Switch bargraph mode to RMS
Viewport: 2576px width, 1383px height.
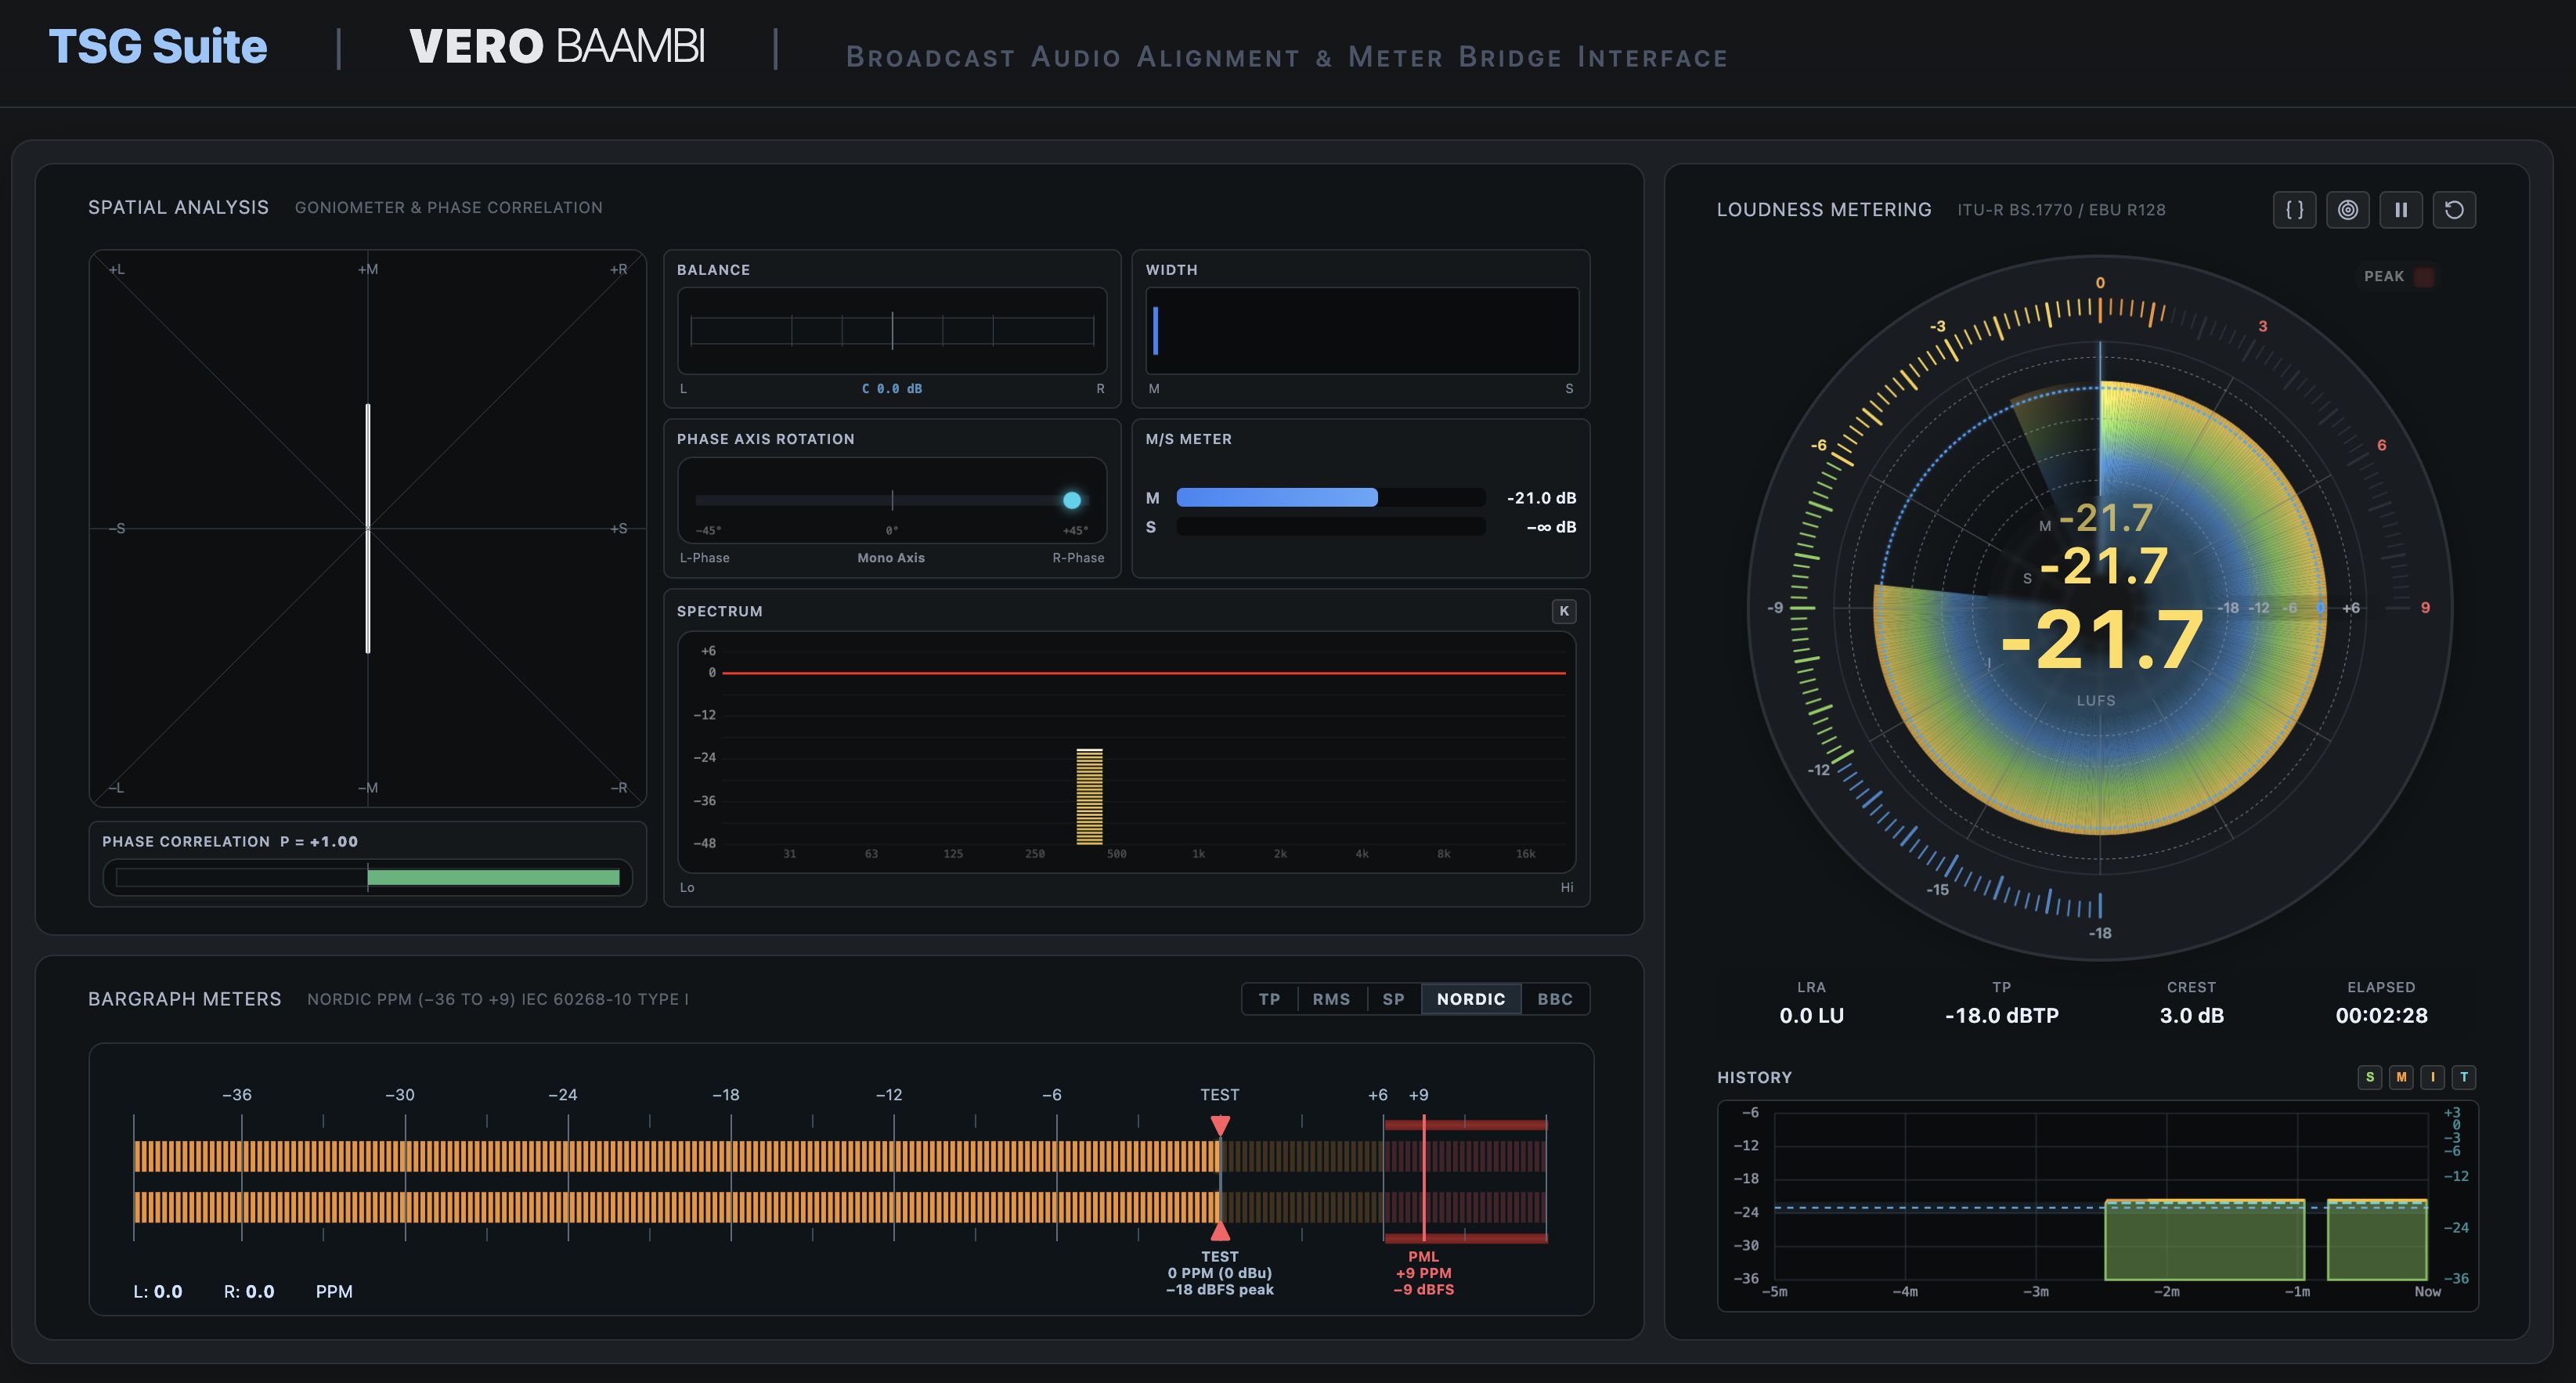click(x=1331, y=999)
